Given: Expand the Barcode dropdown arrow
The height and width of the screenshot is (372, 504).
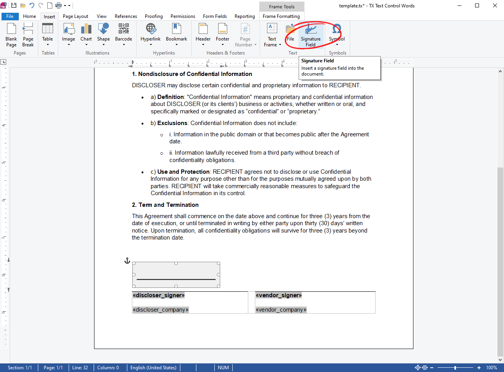Looking at the screenshot, I should tap(124, 44).
